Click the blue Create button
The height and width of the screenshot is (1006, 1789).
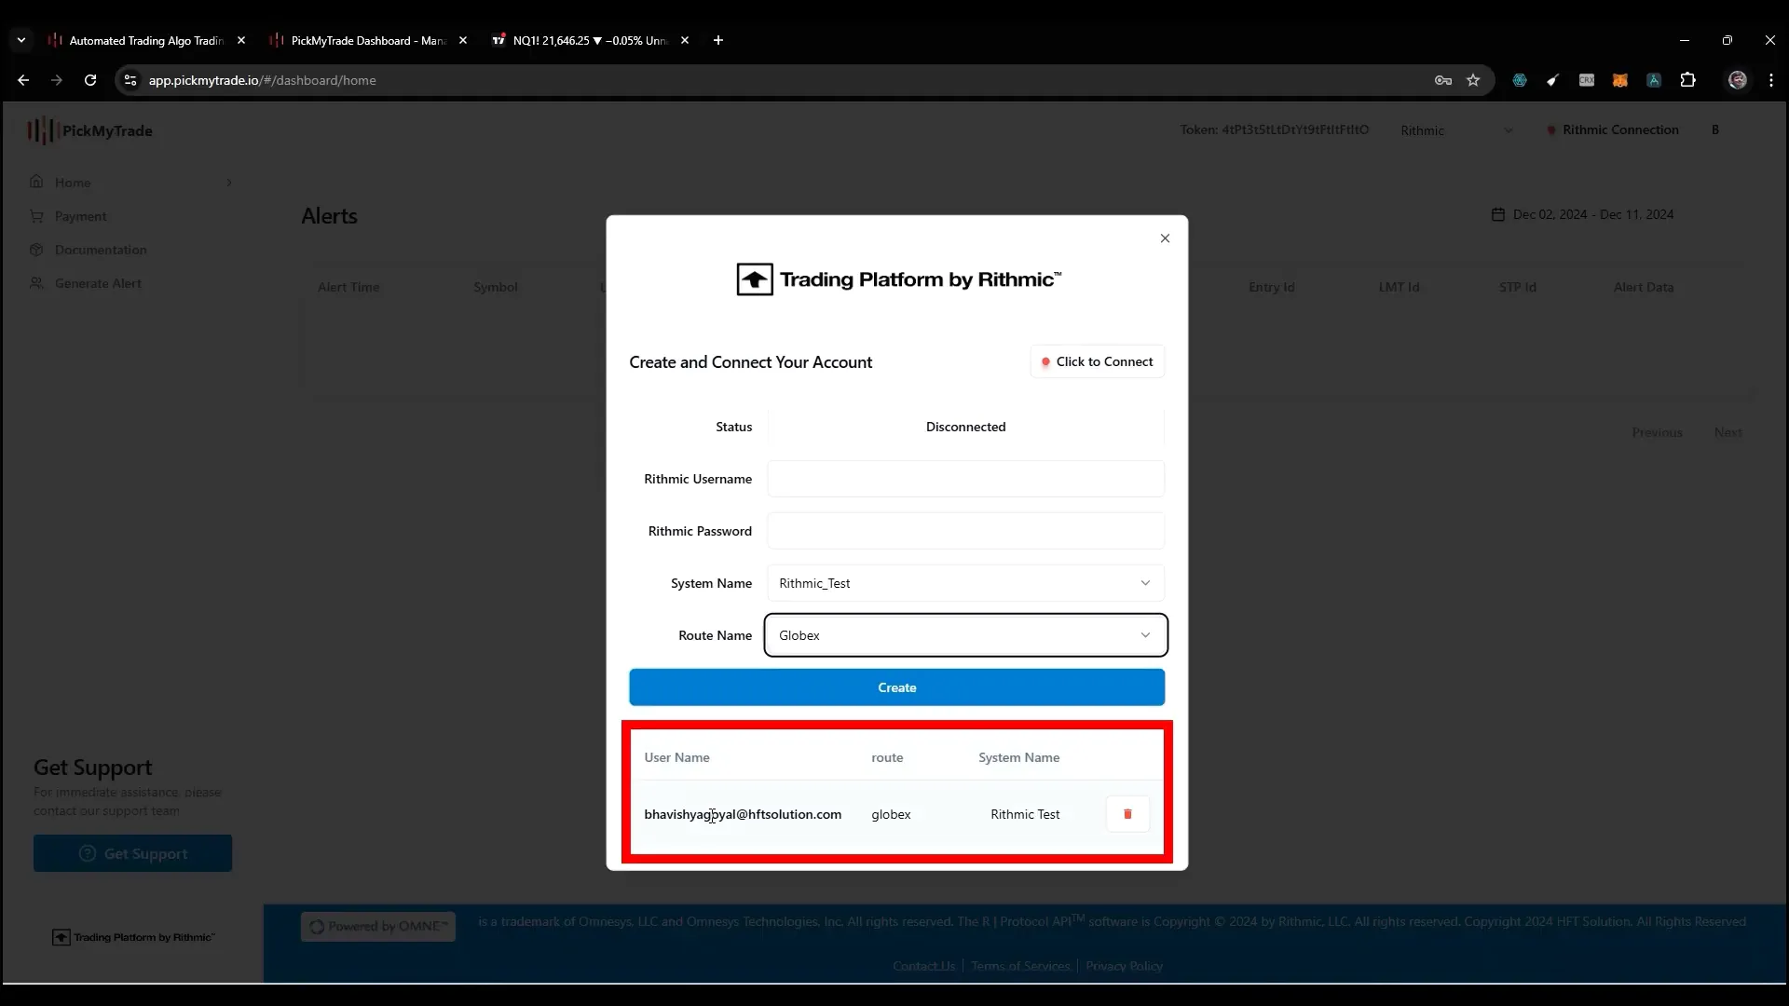896,687
